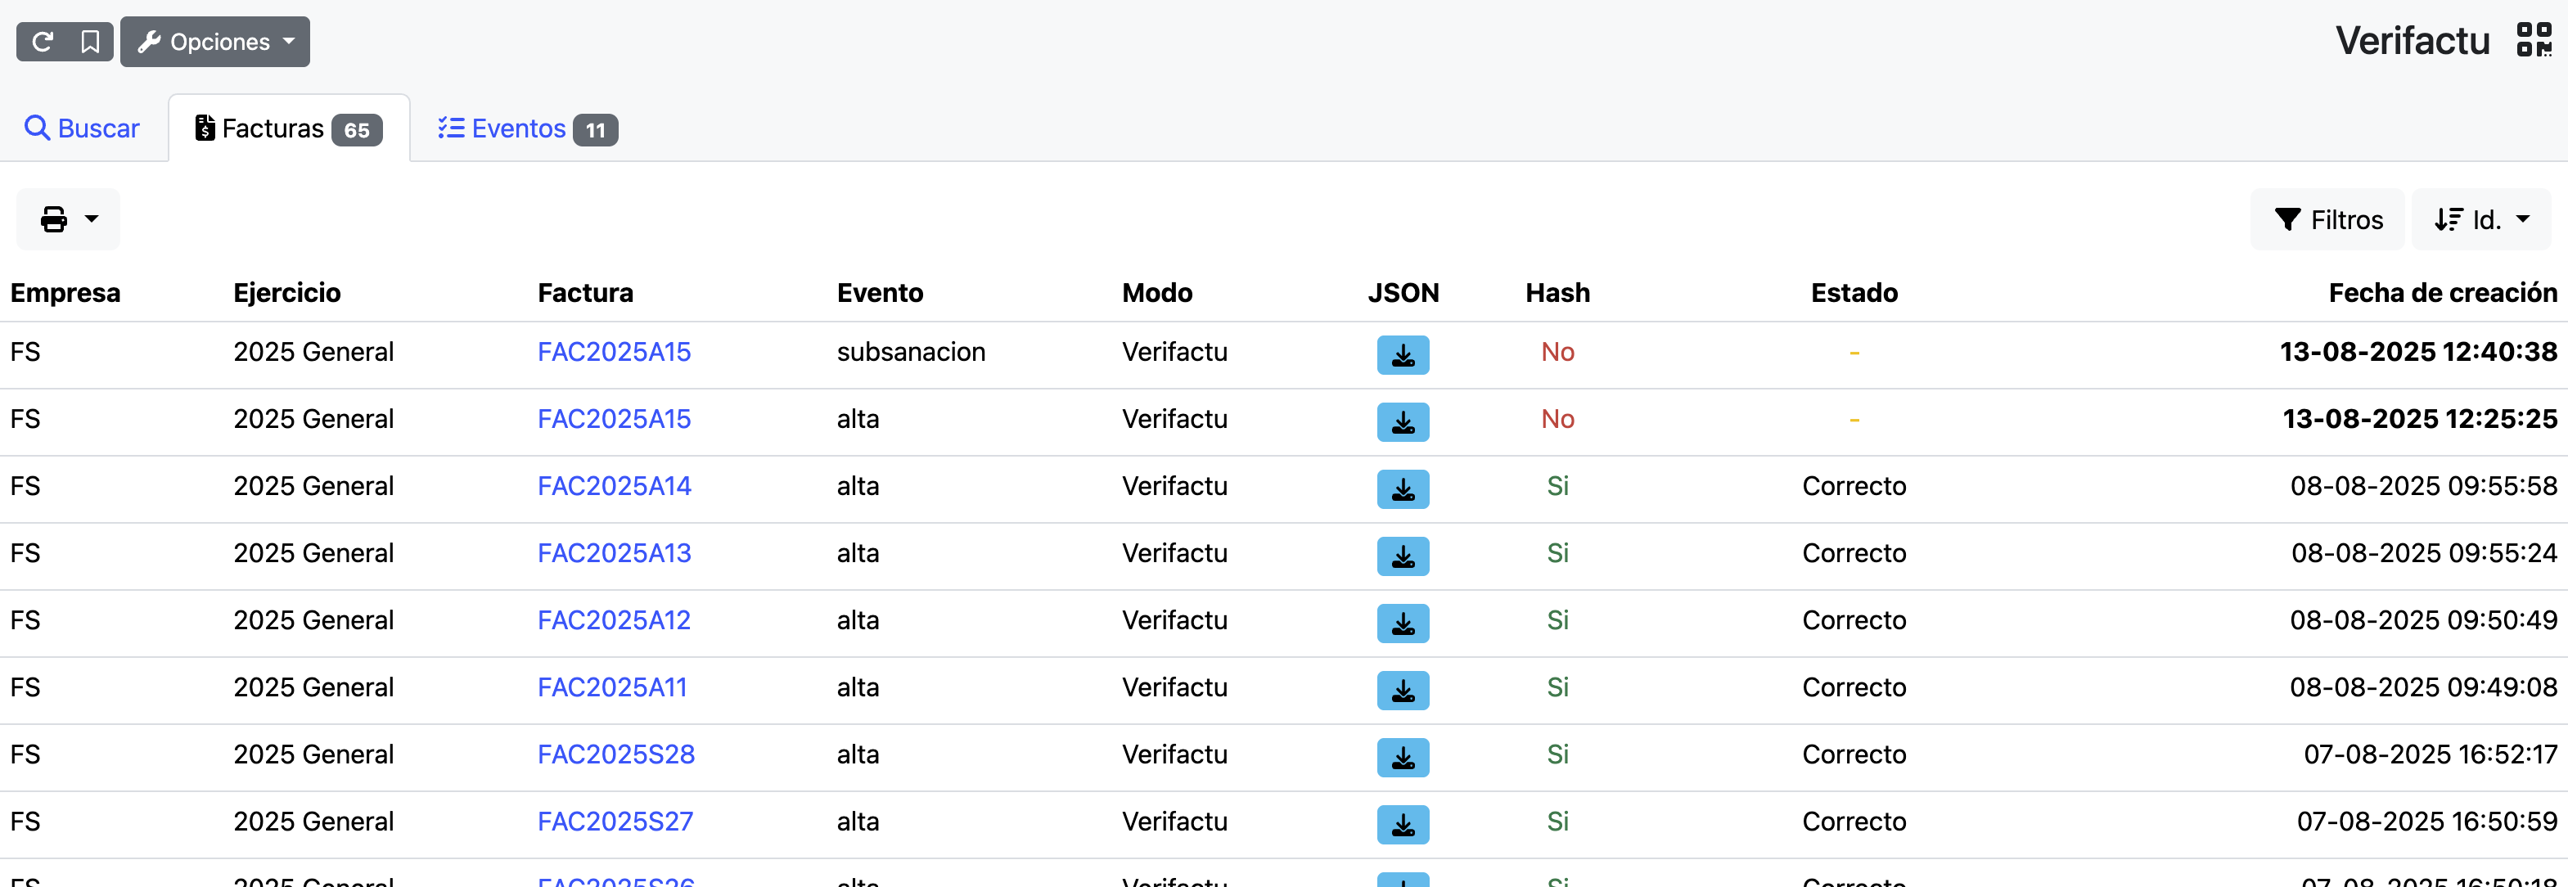This screenshot has height=887, width=2568.
Task: Switch to the Eventos tab
Action: pyautogui.click(x=526, y=128)
